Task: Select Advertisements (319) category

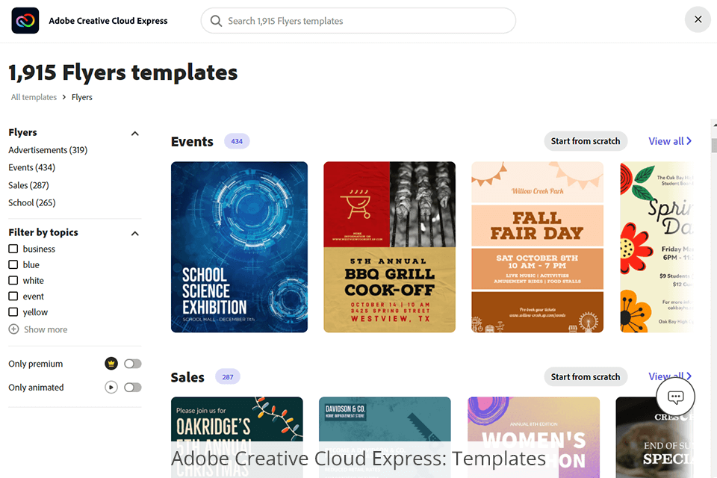Action: point(48,150)
